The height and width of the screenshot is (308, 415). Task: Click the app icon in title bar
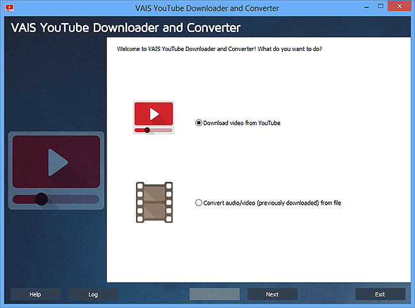(10, 8)
